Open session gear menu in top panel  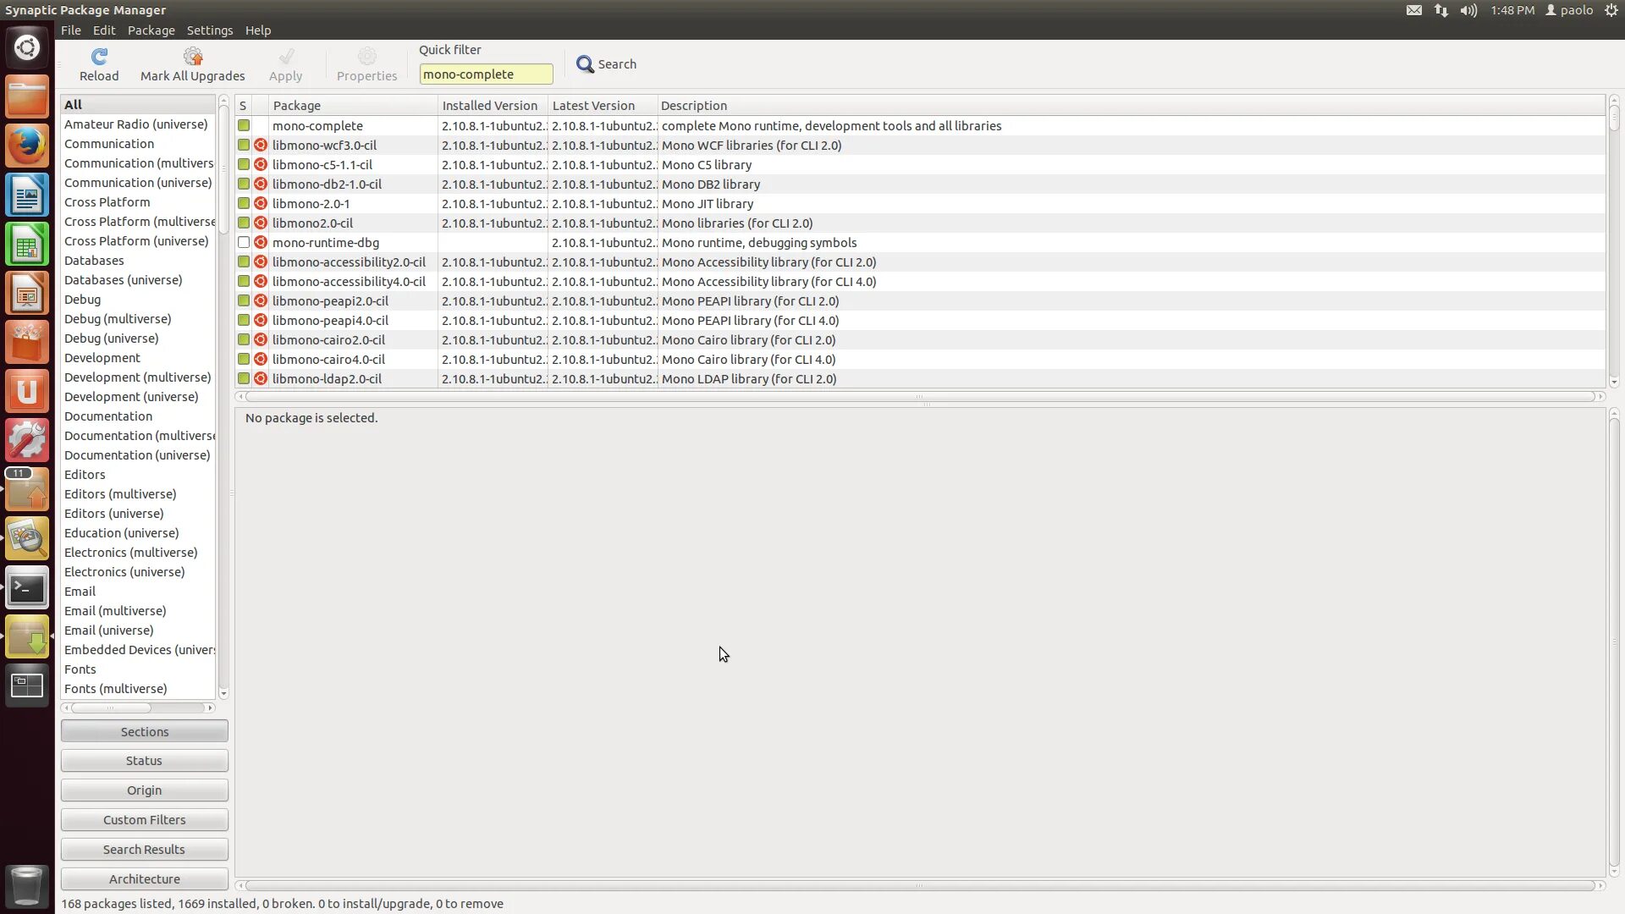pyautogui.click(x=1611, y=10)
